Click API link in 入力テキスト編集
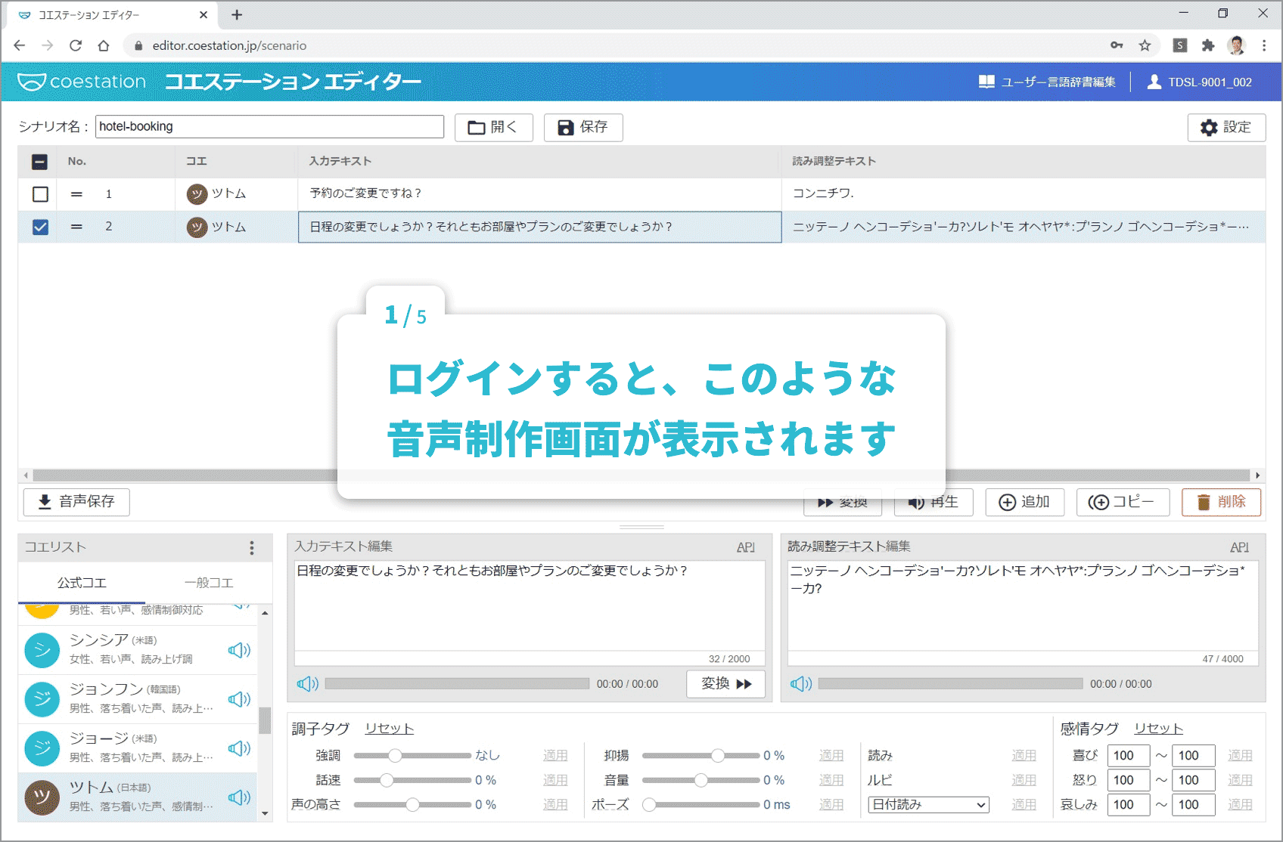Screen dimensions: 1283x842 pyautogui.click(x=745, y=547)
